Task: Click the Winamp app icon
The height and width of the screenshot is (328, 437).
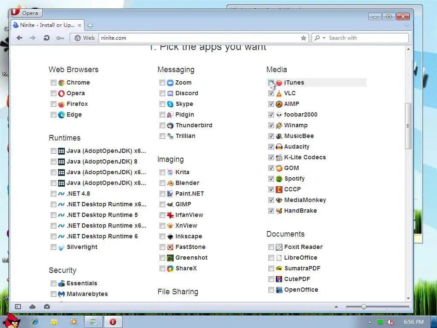Action: (279, 126)
